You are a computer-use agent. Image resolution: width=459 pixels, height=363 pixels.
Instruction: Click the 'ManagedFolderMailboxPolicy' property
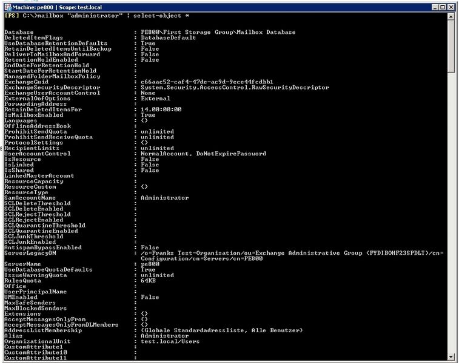[x=52, y=76]
